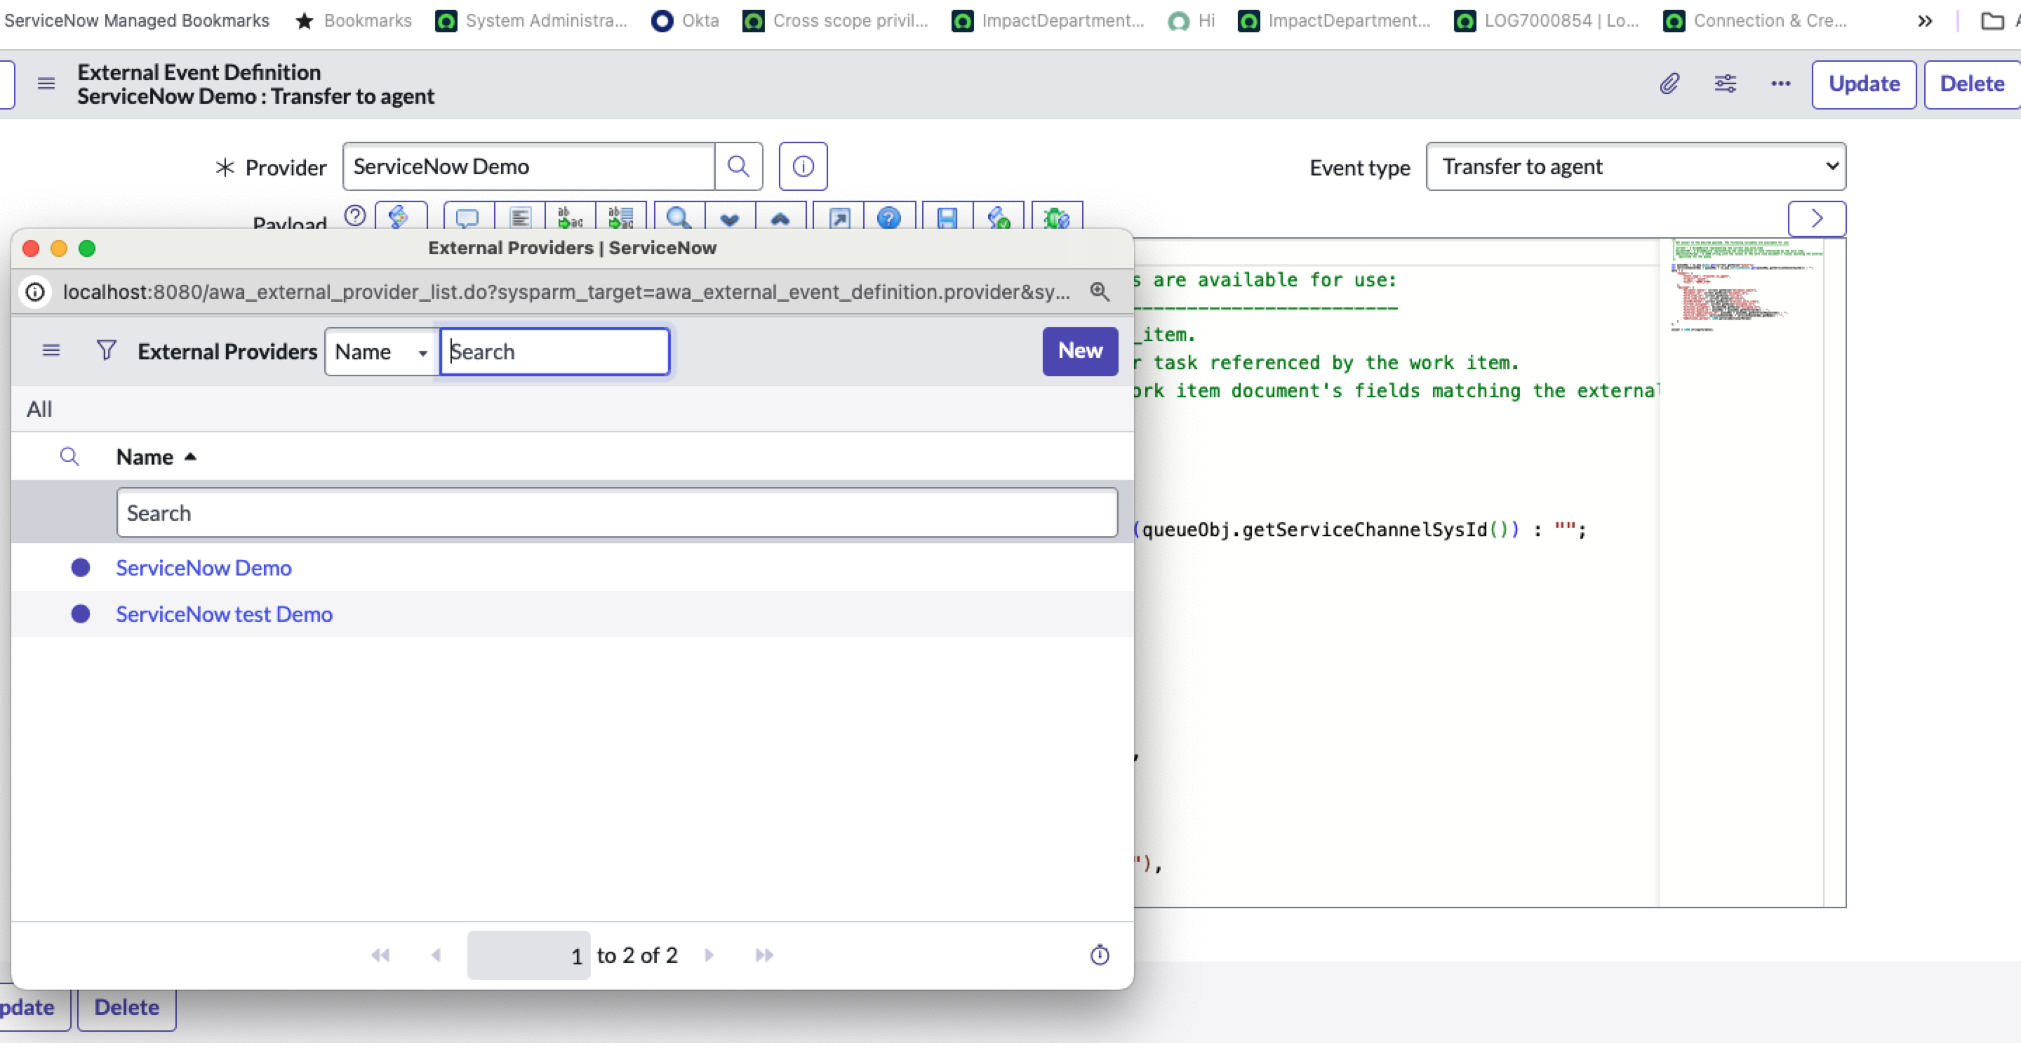
Task: Click the bottom Delete button
Action: (x=126, y=1007)
